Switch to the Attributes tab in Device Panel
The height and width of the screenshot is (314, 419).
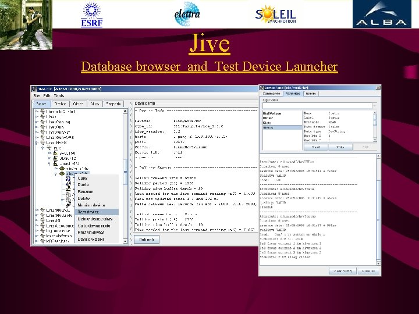pos(293,94)
